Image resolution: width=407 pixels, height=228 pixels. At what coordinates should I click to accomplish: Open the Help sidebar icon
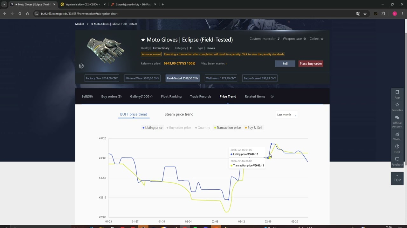397,149
